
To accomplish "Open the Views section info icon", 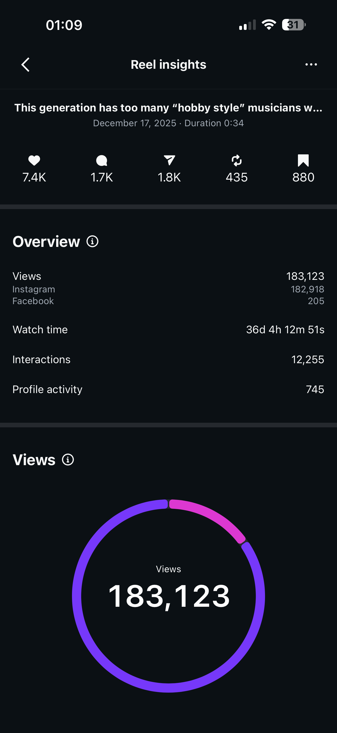I will click(x=68, y=460).
